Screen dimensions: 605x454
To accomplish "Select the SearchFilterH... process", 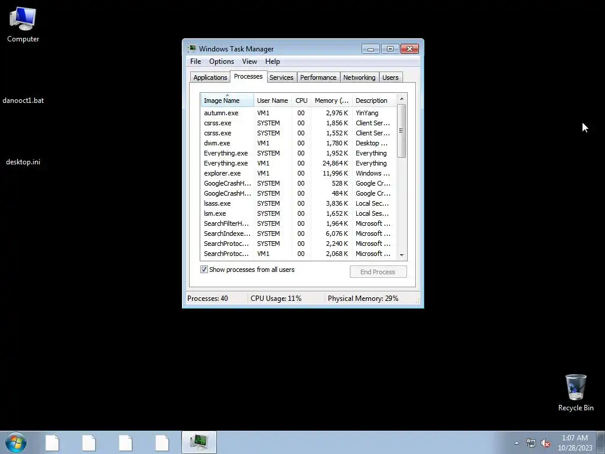I will (298, 223).
